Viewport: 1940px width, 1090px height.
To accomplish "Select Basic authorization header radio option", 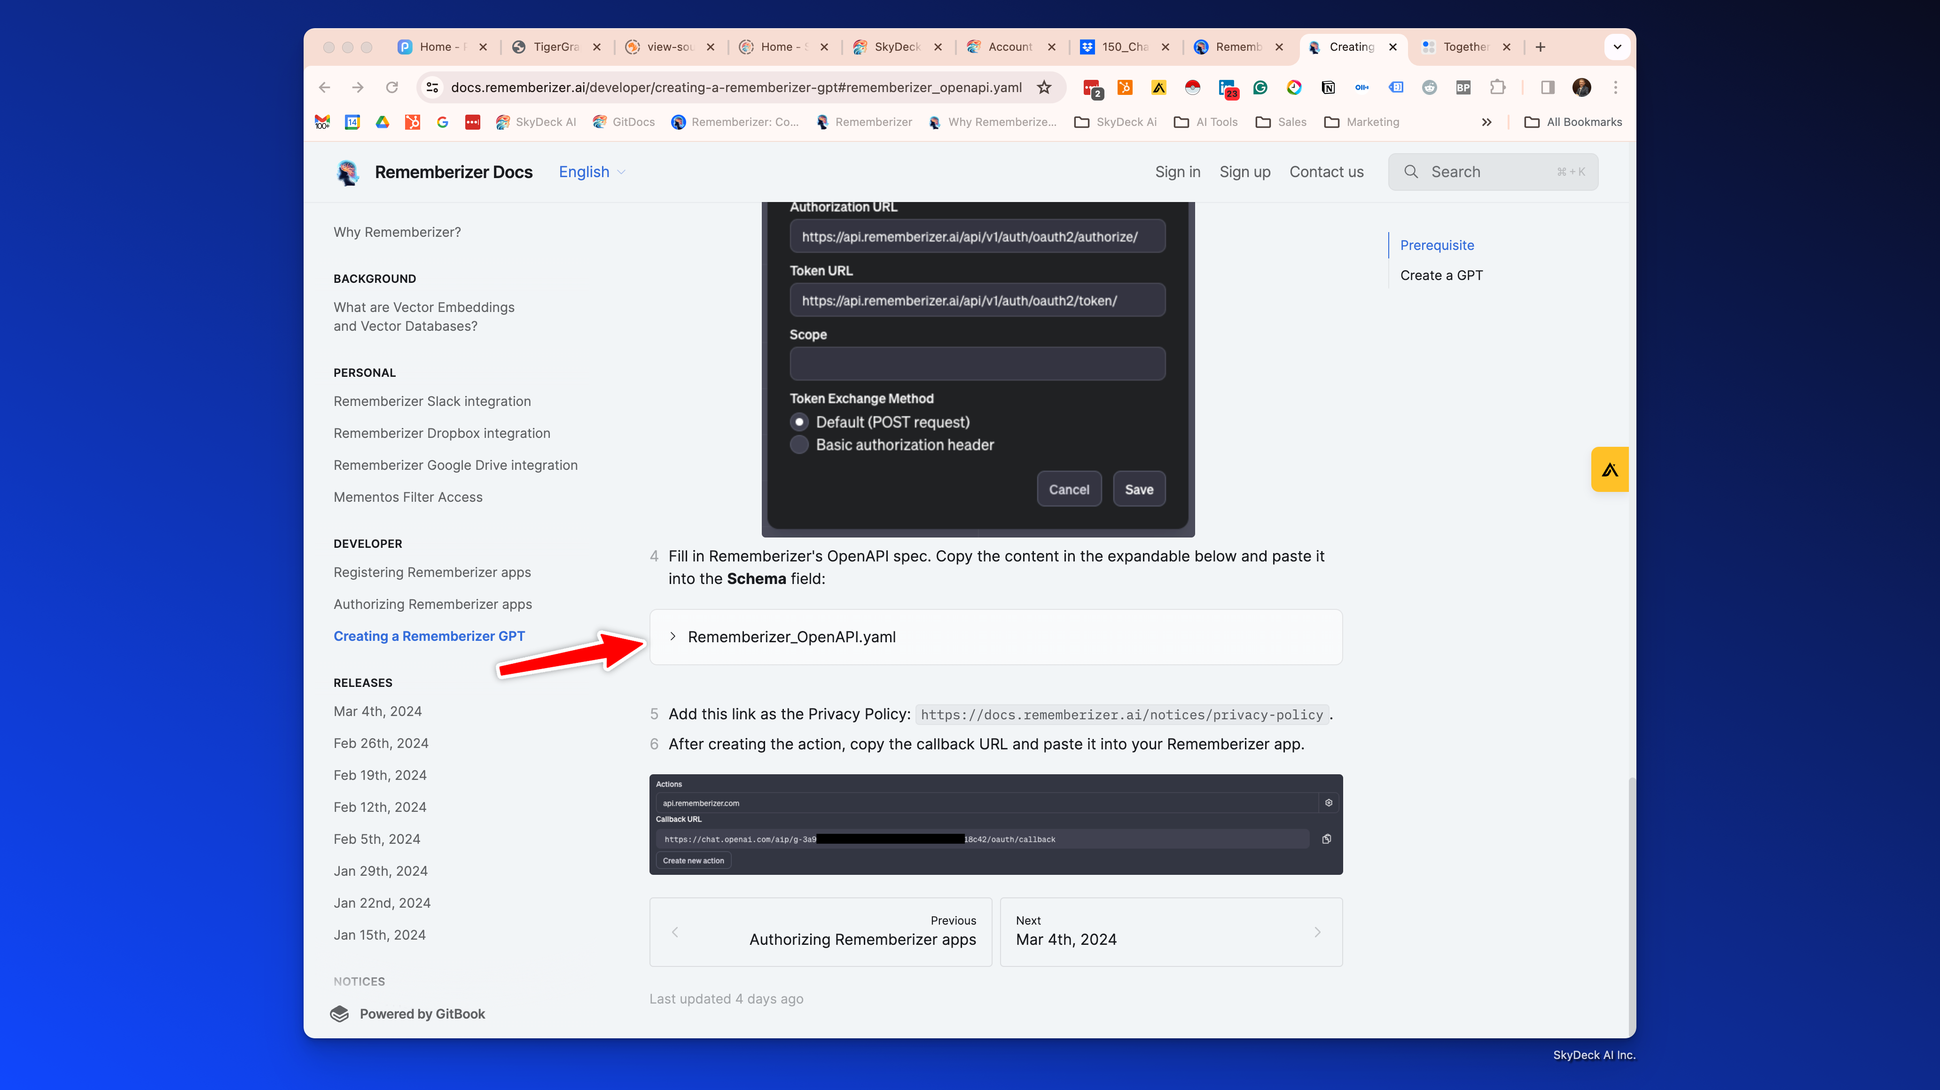I will coord(799,445).
